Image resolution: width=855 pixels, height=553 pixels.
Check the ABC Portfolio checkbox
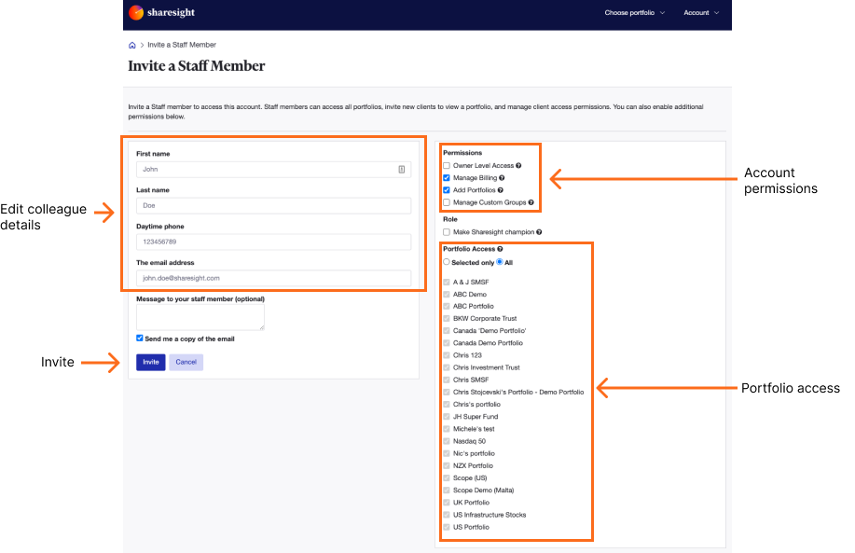point(446,306)
